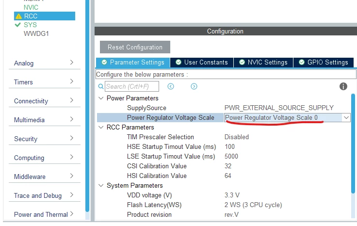Select Product revision parameter
Screen dimensions: 357x226
pos(149,215)
